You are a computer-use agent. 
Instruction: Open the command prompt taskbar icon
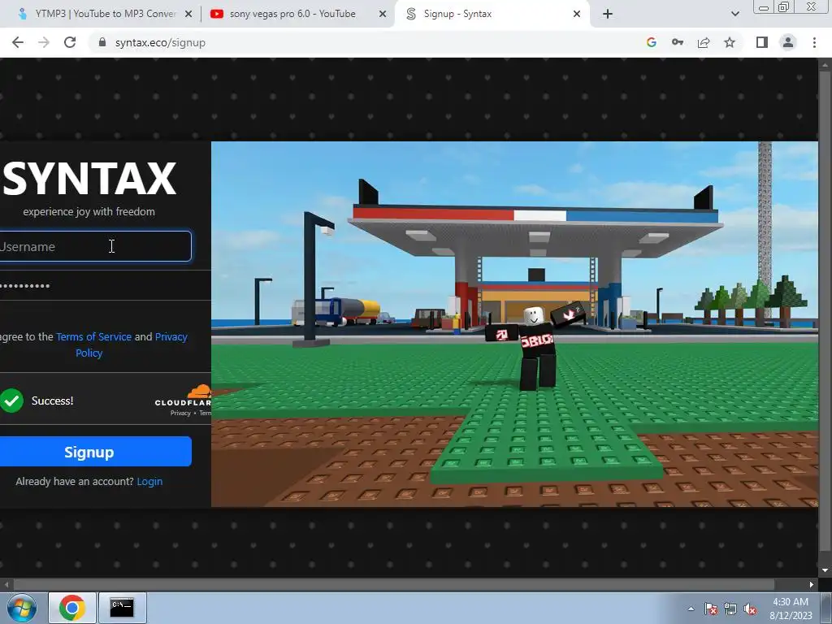[x=122, y=608]
